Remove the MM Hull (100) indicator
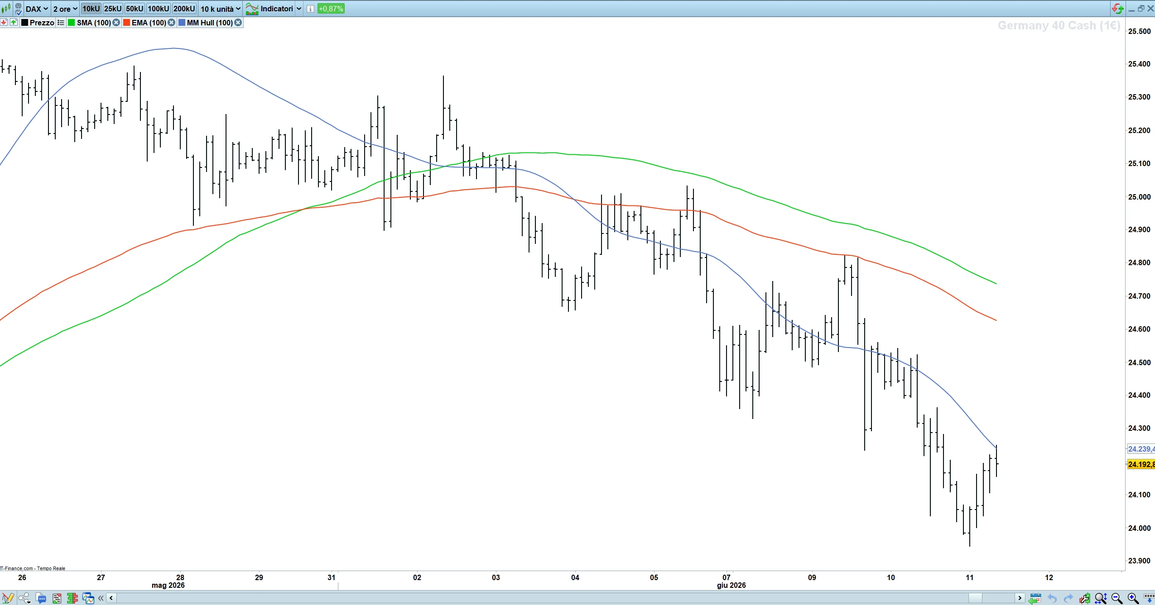The height and width of the screenshot is (605, 1155). pyautogui.click(x=238, y=23)
